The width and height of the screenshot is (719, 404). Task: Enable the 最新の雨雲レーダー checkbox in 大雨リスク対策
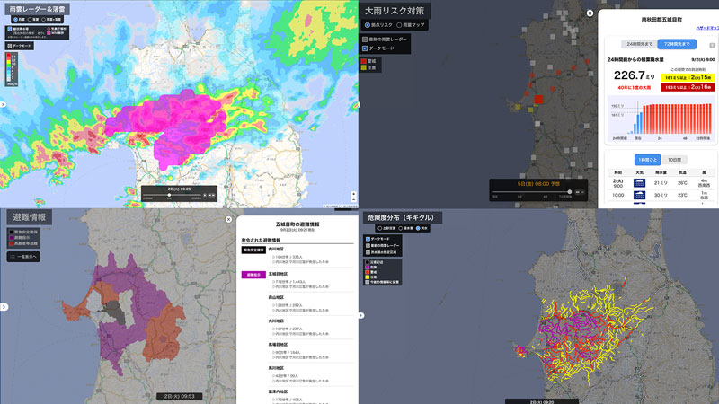[x=365, y=40]
